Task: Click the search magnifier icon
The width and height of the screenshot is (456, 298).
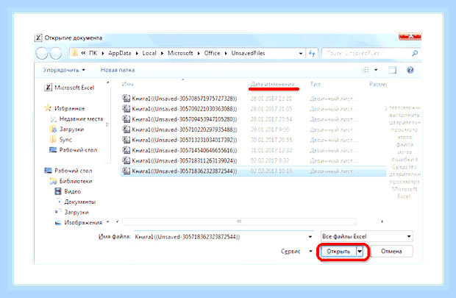Action: click(x=415, y=53)
